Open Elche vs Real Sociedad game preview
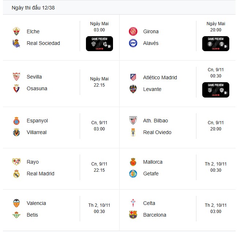Screen dimensions: 241x232 (x=99, y=43)
